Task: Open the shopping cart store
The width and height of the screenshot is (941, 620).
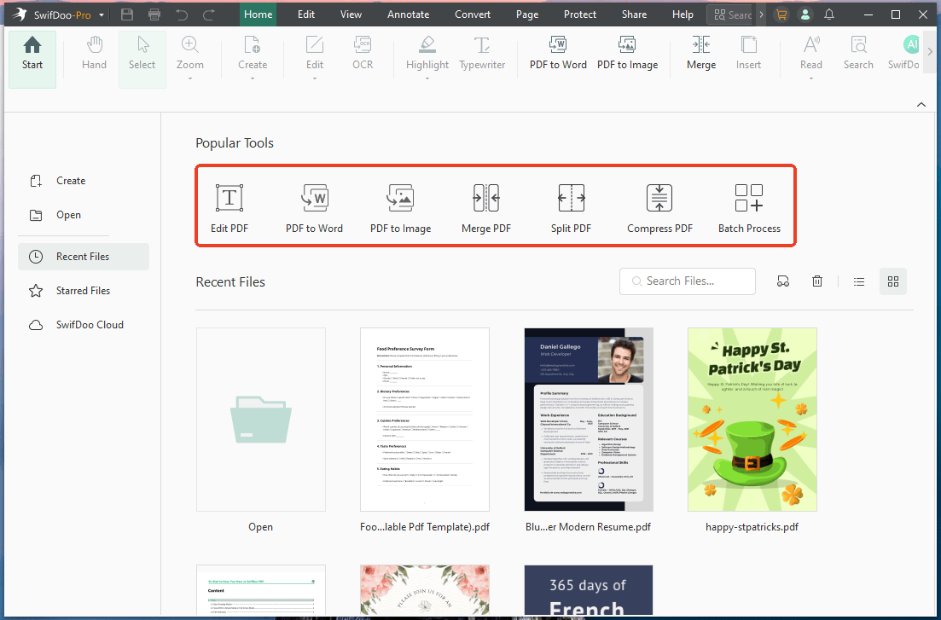Action: 781,14
